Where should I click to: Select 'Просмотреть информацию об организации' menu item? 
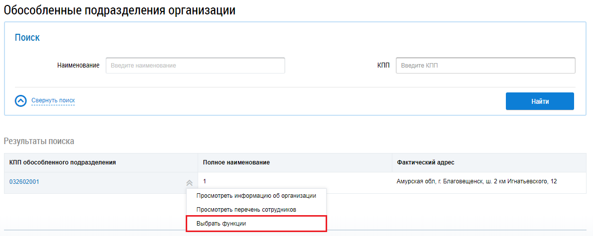[256, 196]
